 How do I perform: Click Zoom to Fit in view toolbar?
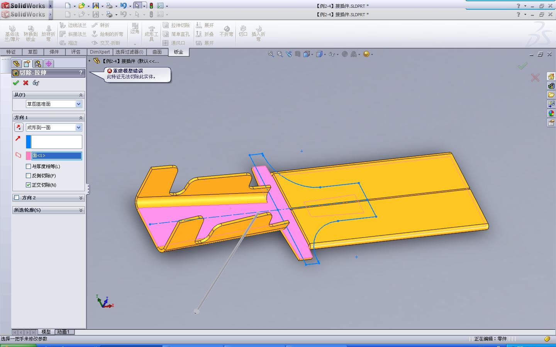tap(271, 54)
